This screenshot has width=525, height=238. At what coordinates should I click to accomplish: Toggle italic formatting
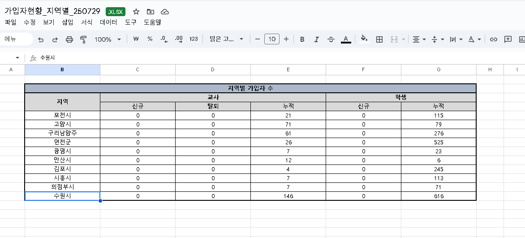317,39
